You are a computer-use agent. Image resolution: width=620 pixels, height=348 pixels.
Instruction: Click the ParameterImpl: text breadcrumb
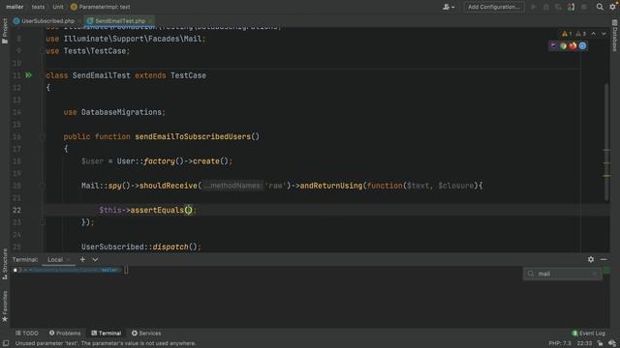click(x=100, y=7)
